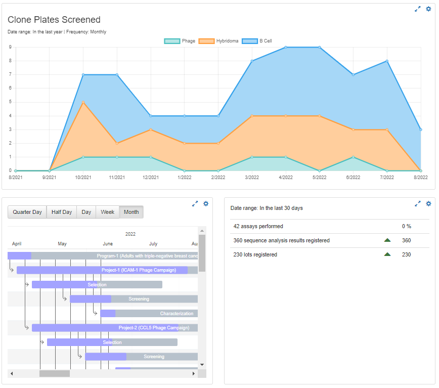Expand the assay metrics panel to full screen
This screenshot has width=439, height=388.
pos(417,203)
